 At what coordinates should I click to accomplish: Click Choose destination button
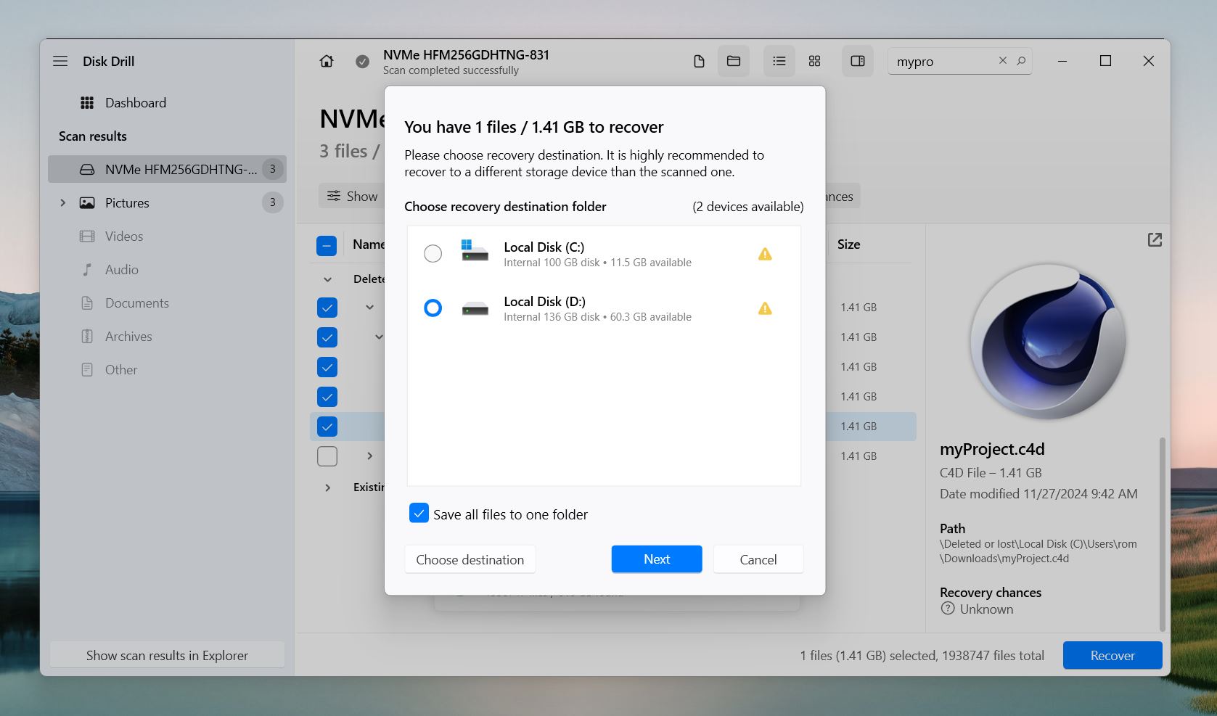470,559
